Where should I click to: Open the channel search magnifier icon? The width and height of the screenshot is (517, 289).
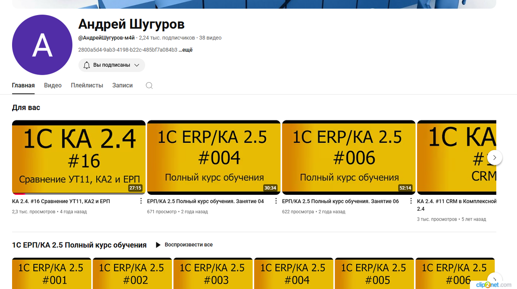coord(149,86)
